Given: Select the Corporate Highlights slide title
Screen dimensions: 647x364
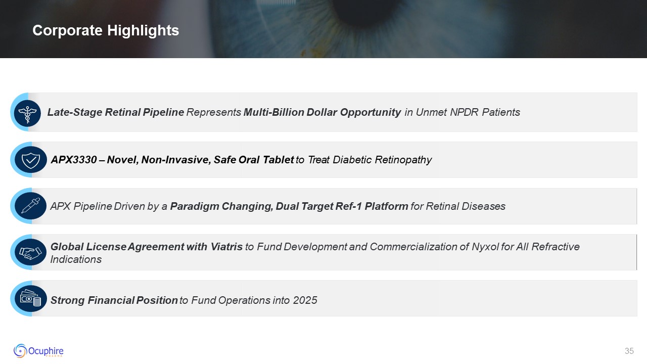Looking at the screenshot, I should tap(106, 30).
